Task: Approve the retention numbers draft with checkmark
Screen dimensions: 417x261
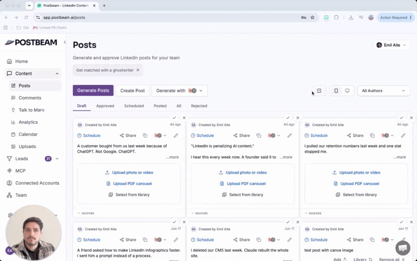Action: 401,118
